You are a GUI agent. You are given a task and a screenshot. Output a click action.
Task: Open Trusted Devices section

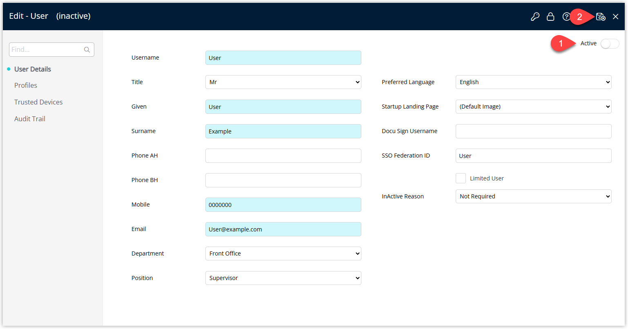[38, 102]
